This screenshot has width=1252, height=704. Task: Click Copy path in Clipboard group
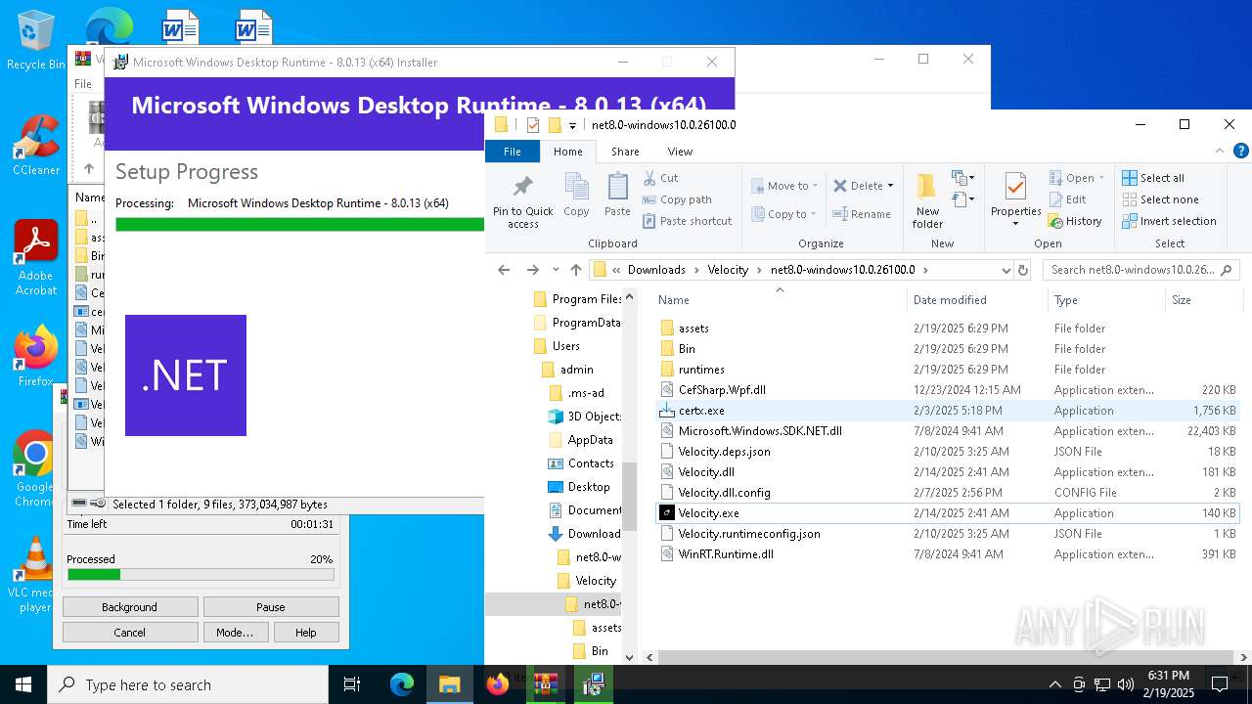tap(677, 199)
